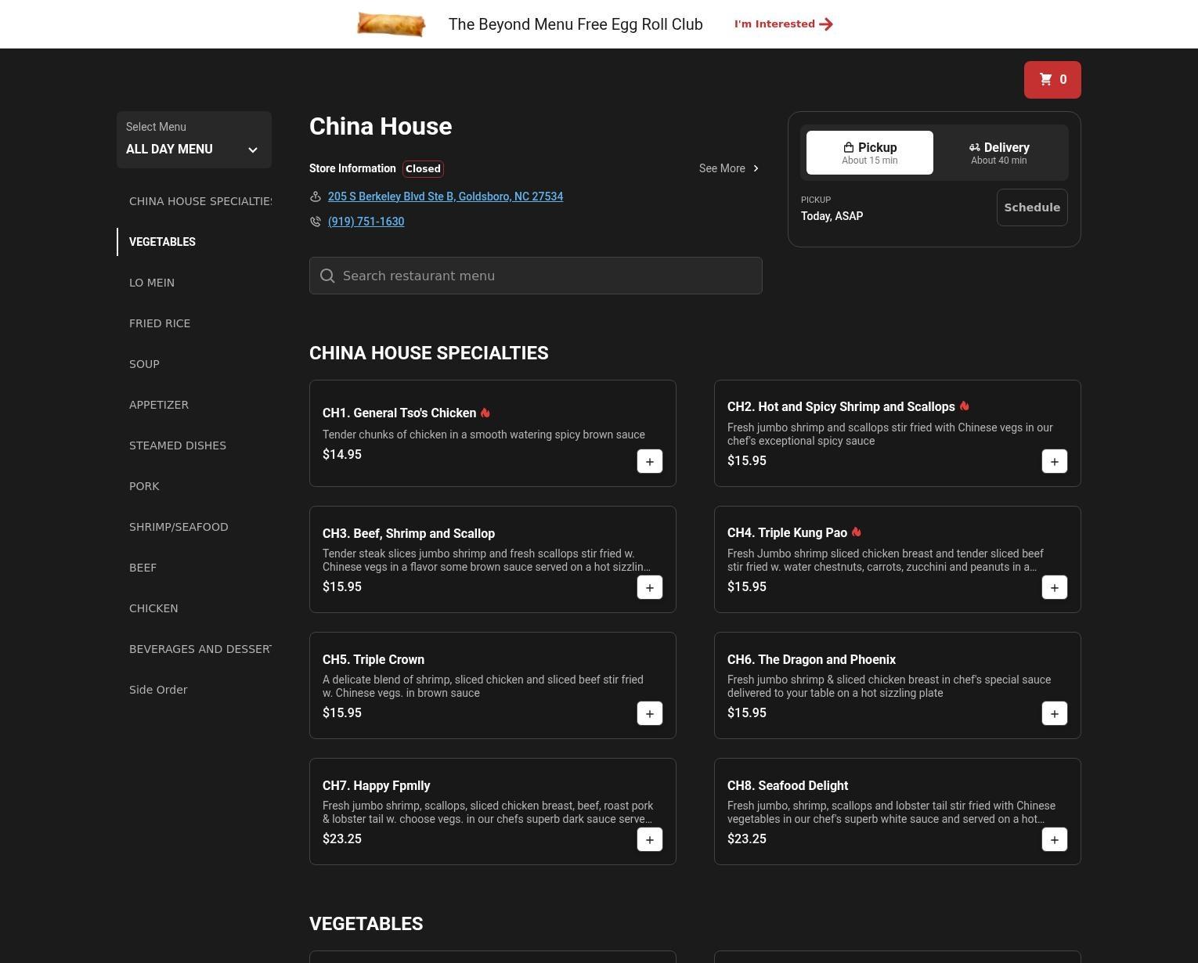Go to SHRIMP/SEAFOOD menu section
This screenshot has width=1198, height=963.
point(179,527)
